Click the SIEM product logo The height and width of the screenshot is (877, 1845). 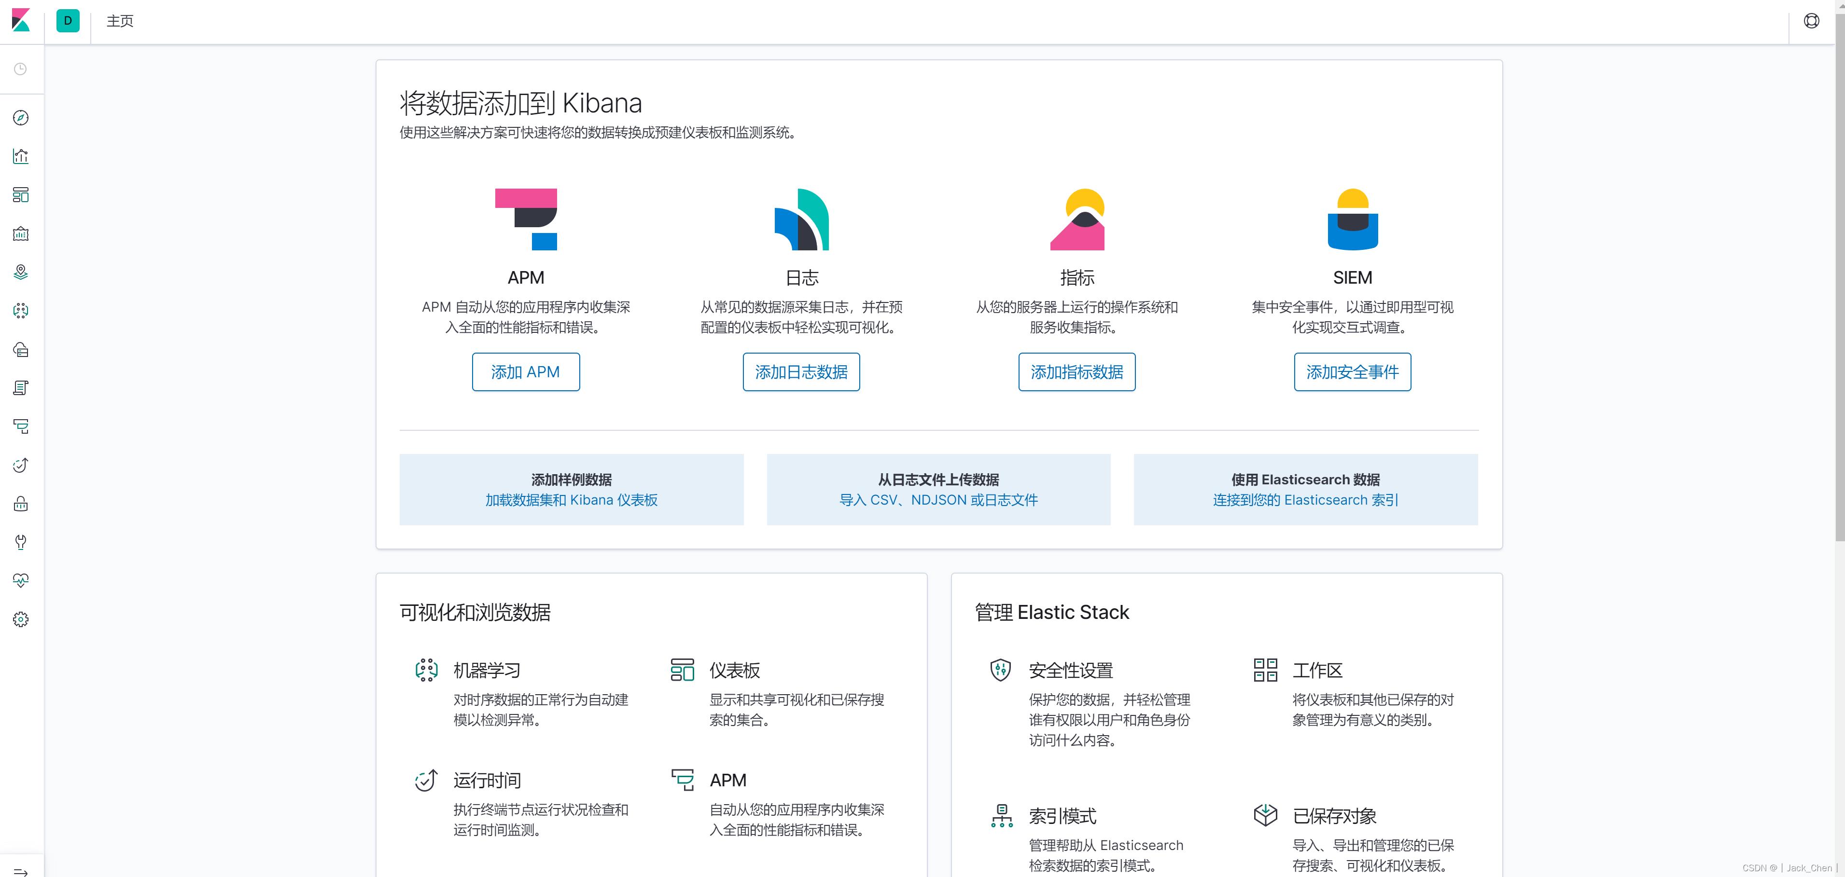pyautogui.click(x=1352, y=219)
